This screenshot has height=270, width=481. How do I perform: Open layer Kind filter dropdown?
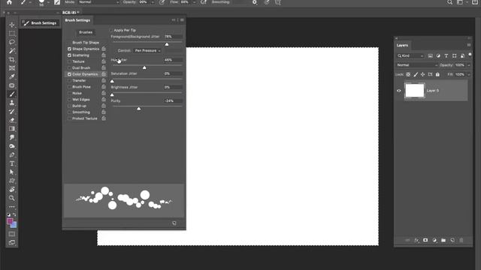pyautogui.click(x=410, y=55)
